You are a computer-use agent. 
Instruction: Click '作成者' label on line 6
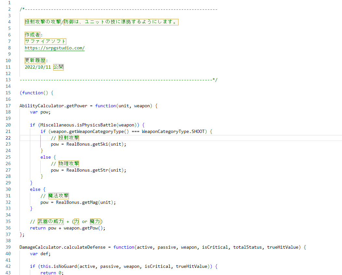[x=33, y=35]
